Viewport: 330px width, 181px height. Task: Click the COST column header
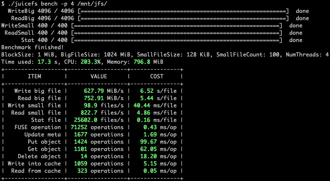[157, 76]
